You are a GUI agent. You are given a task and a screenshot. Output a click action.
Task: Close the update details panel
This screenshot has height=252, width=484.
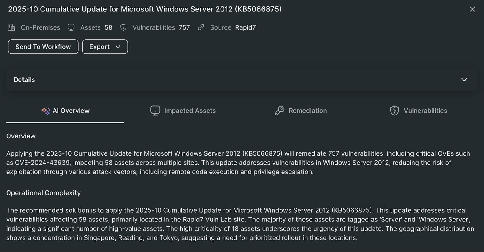473,9
